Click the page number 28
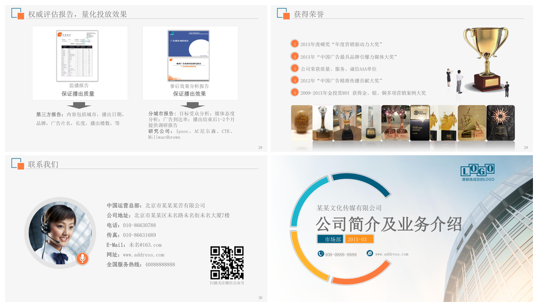This screenshot has height=307, width=538. coord(260,147)
